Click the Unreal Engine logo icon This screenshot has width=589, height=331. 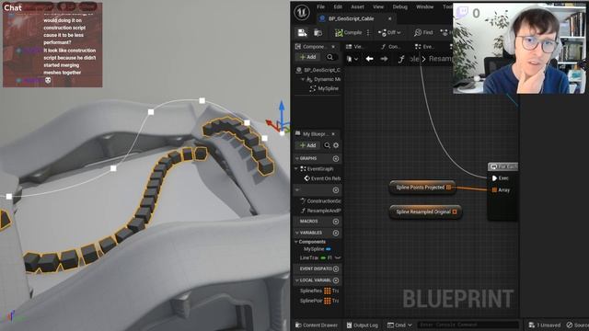[302, 12]
